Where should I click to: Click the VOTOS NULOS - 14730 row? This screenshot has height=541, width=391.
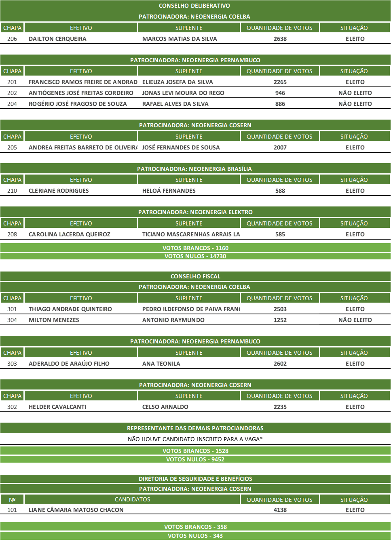pos(195,256)
